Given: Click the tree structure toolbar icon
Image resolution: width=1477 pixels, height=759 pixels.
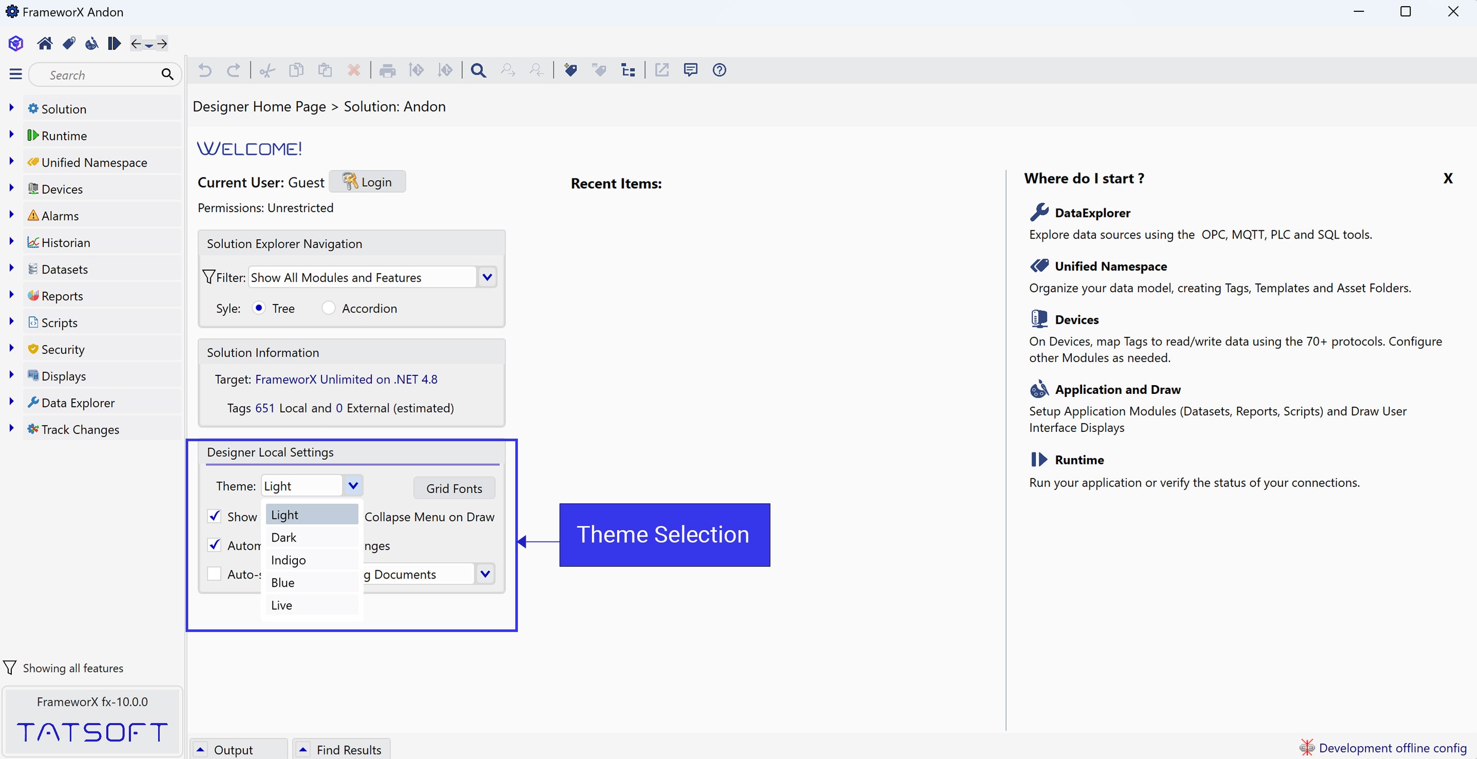Looking at the screenshot, I should coord(628,70).
